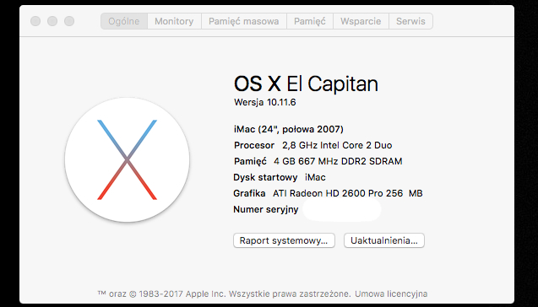Click the Grafika ATI Radeon HD 2600 line

point(328,194)
